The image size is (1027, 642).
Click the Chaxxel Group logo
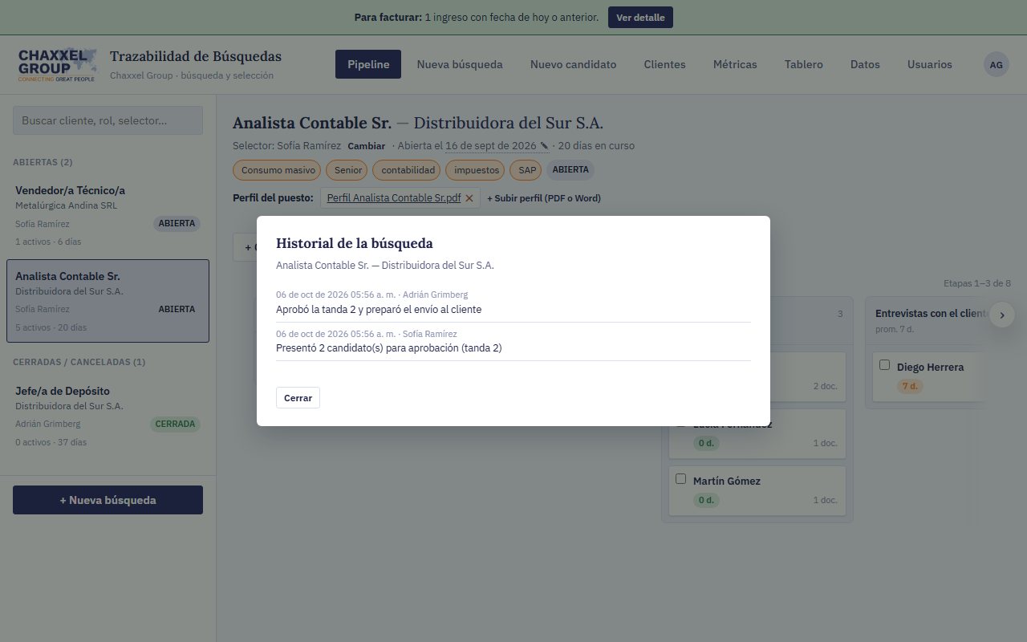click(58, 64)
